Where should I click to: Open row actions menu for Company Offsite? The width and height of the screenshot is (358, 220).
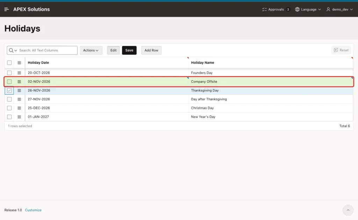point(19,82)
